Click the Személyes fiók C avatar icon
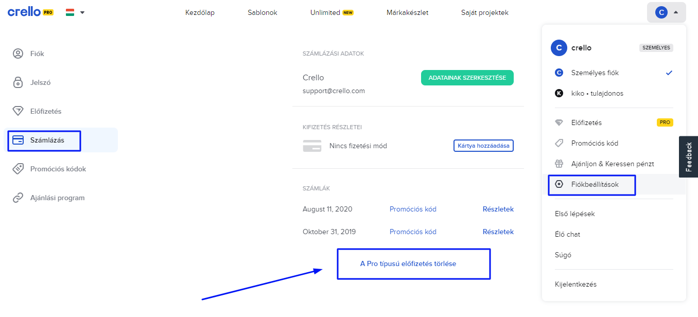Image resolution: width=698 pixels, height=317 pixels. click(x=559, y=73)
